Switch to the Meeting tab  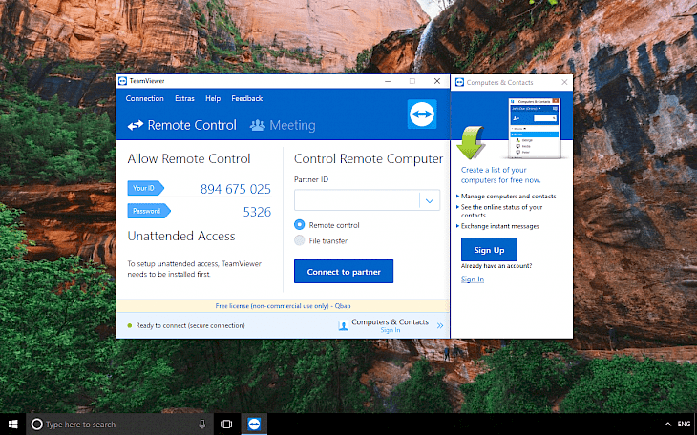pyautogui.click(x=283, y=125)
